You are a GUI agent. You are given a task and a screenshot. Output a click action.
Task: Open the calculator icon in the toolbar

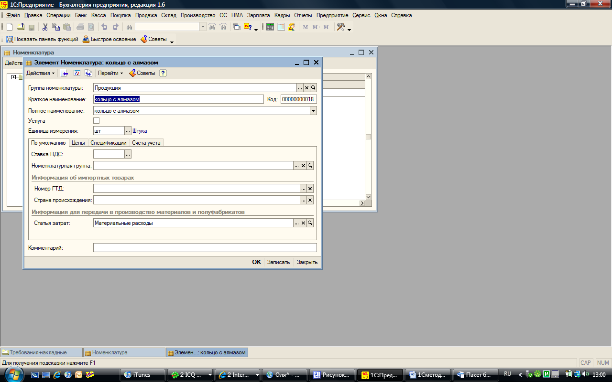pos(270,27)
